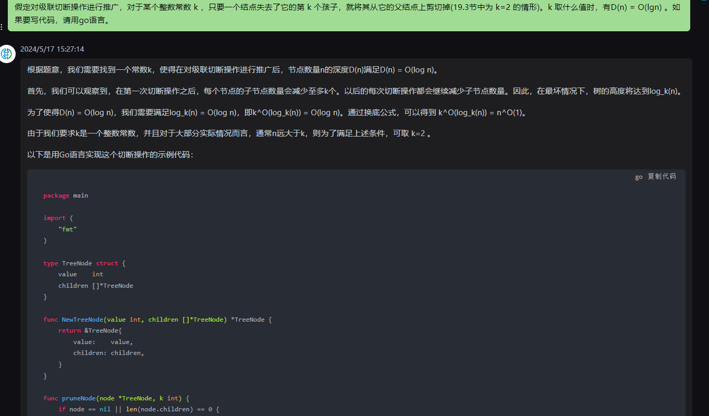Screen dimensions: 709x416
Task: Click the 'func NewTreeNode' declaration line
Action: [158, 320]
